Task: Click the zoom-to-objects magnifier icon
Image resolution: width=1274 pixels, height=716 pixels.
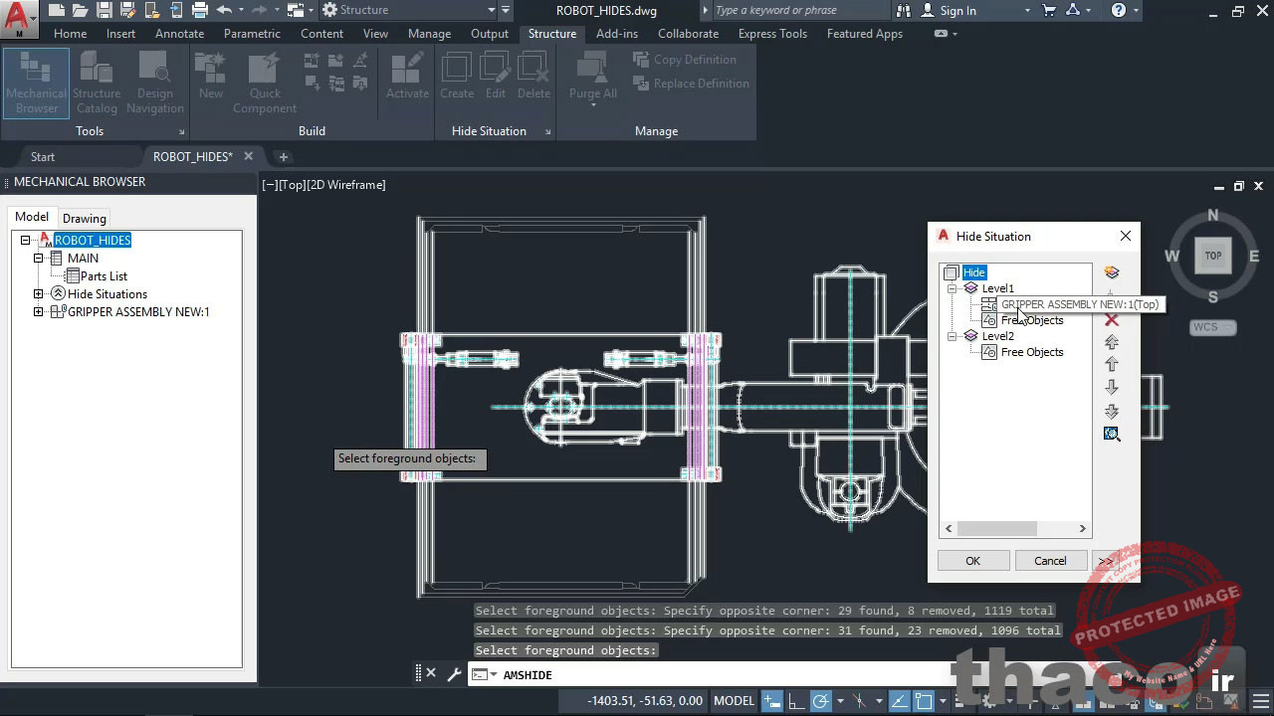Action: 1112,435
